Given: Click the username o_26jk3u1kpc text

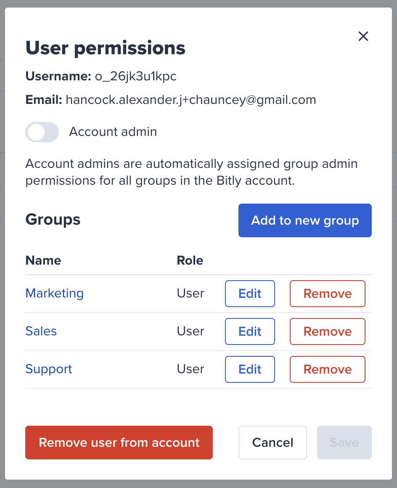Looking at the screenshot, I should coord(136,77).
